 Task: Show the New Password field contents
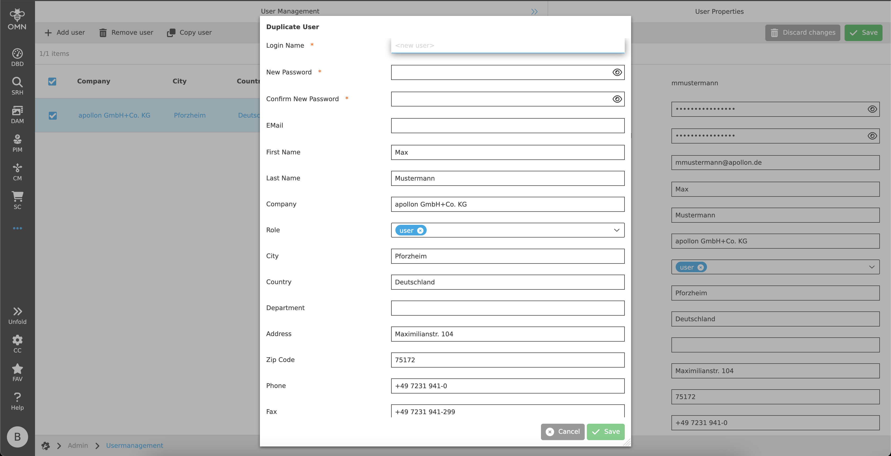(617, 72)
